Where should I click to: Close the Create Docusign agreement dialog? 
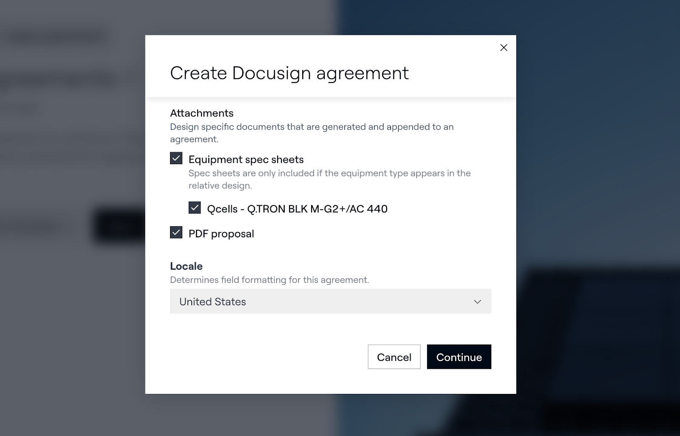[x=504, y=48]
